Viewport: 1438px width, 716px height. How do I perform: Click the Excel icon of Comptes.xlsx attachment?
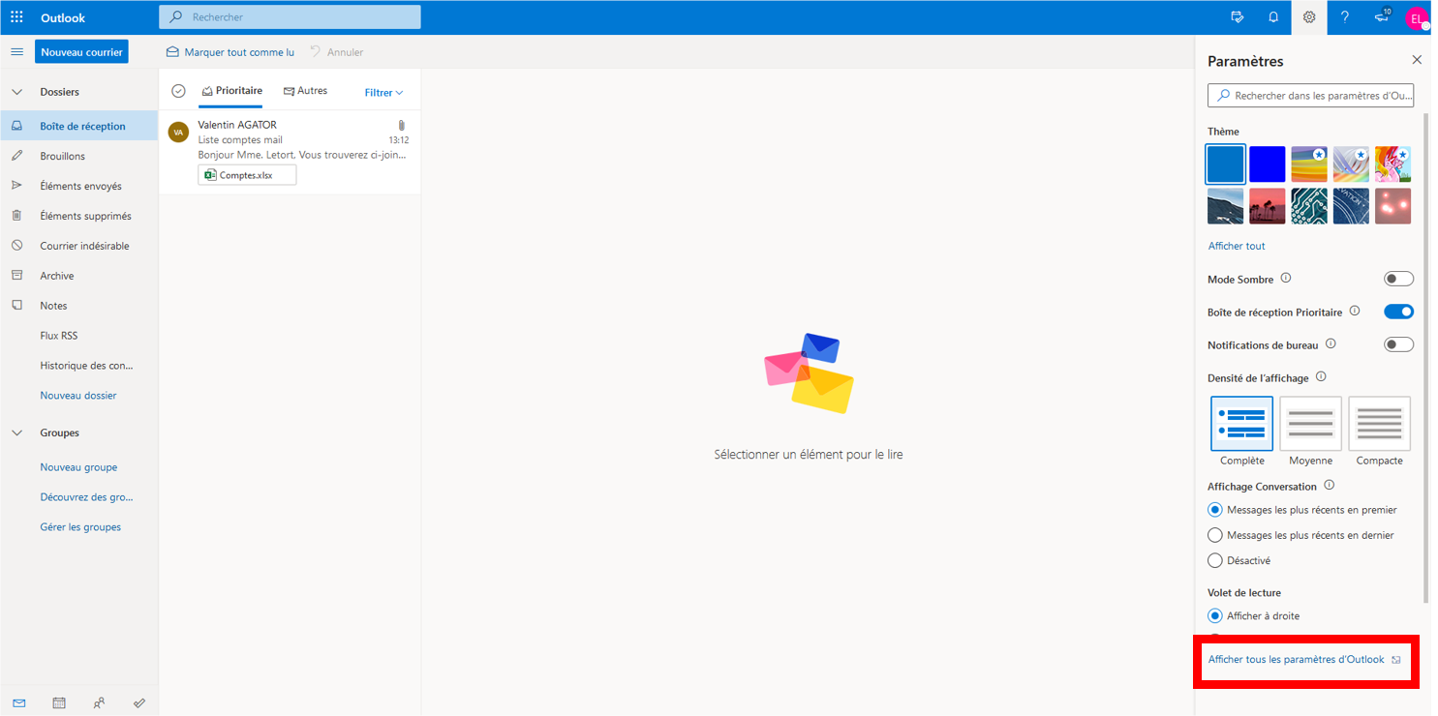(x=210, y=175)
